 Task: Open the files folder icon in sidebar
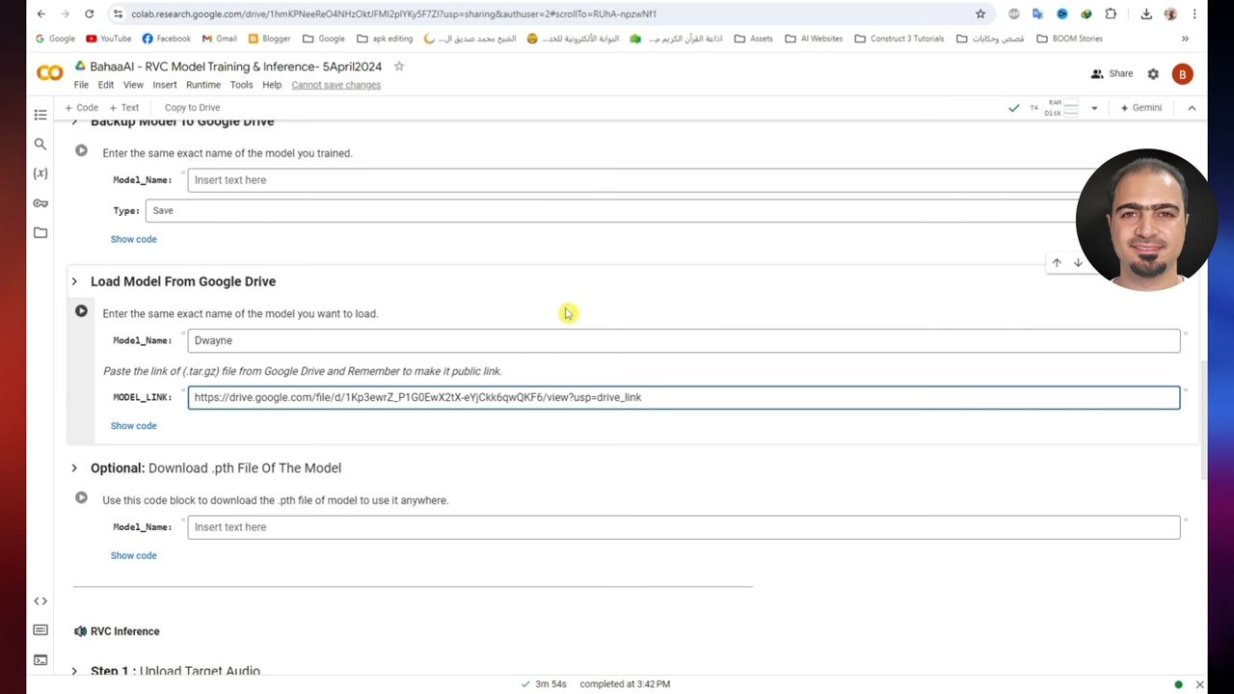pos(40,232)
